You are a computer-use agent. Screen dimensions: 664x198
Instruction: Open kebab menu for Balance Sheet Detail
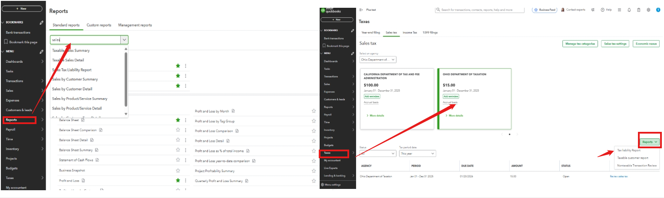pyautogui.click(x=185, y=140)
